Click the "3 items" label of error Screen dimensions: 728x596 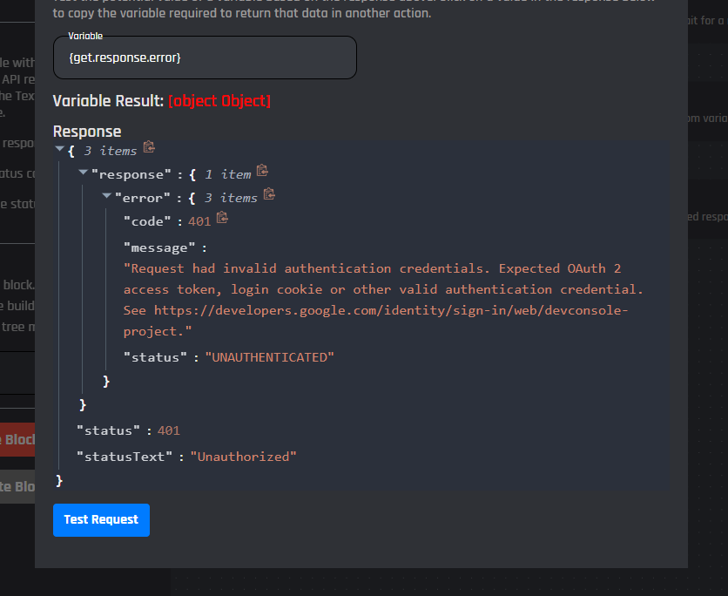pos(232,198)
